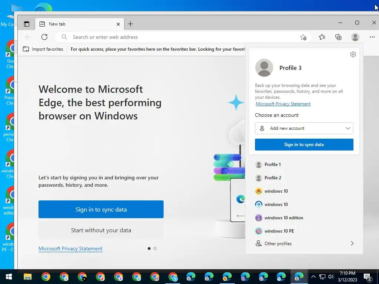Open the tab actions menu icon
This screenshot has width=379, height=284.
(x=27, y=24)
